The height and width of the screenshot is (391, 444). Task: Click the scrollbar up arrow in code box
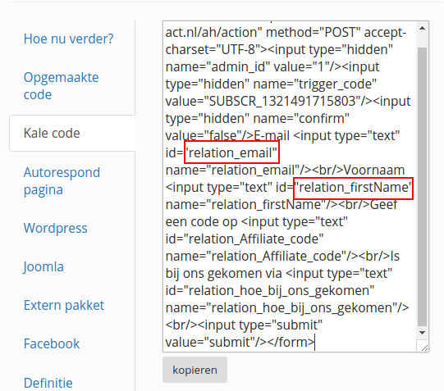[x=422, y=28]
